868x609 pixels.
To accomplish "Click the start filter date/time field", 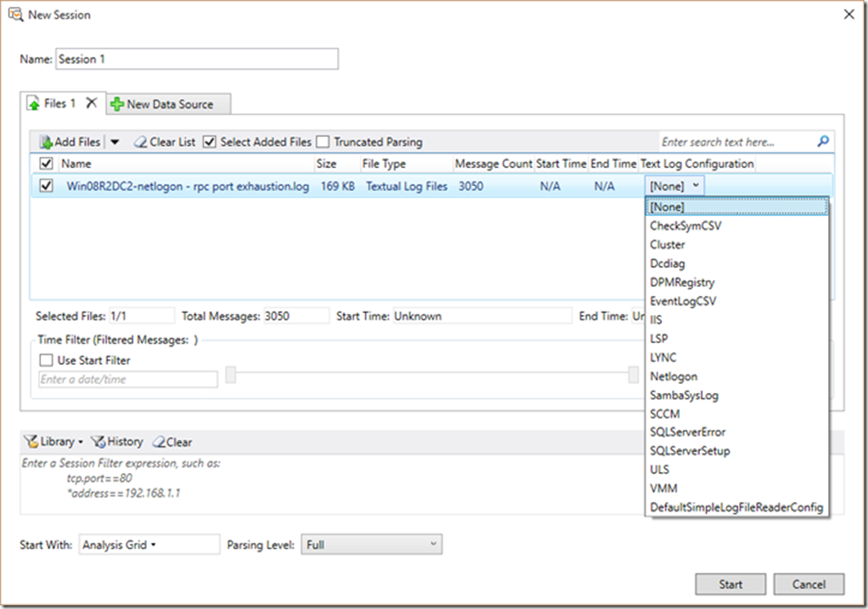I will pyautogui.click(x=128, y=378).
